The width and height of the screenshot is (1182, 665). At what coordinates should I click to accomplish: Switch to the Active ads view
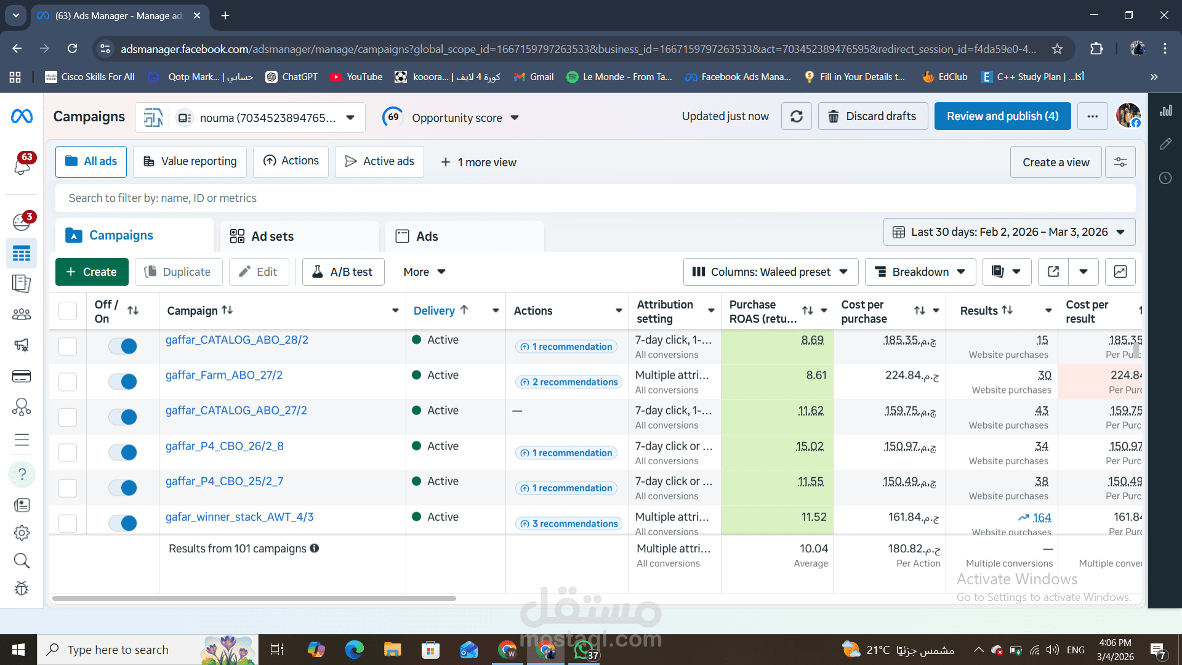379,161
